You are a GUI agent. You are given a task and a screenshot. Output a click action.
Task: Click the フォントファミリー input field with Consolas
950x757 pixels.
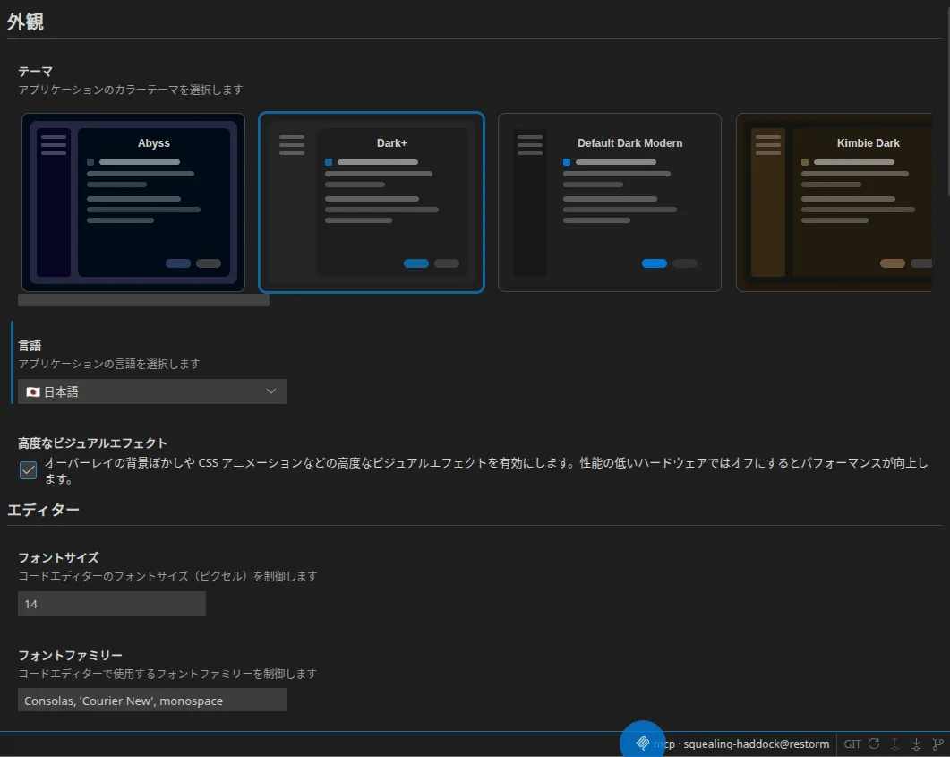coord(152,700)
